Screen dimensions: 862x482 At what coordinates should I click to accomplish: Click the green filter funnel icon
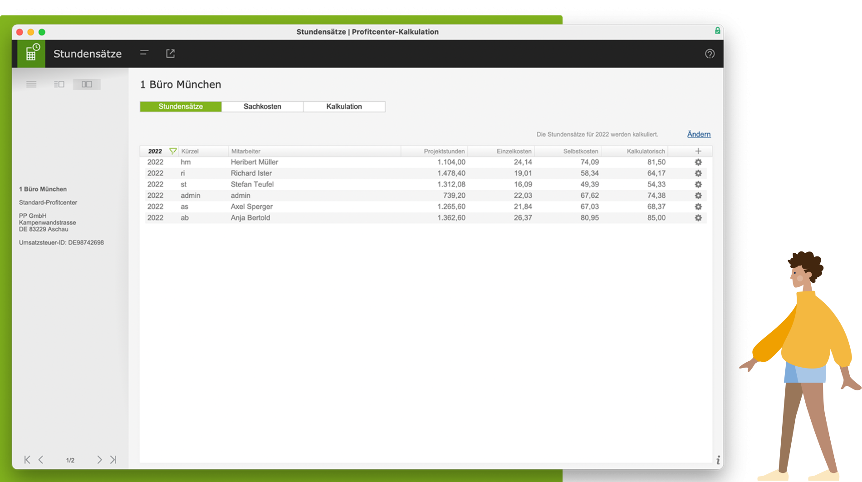click(x=173, y=151)
